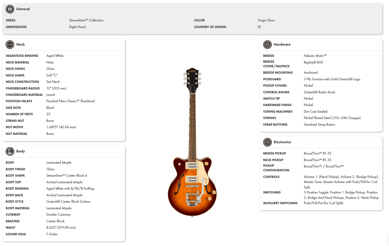This screenshot has width=389, height=246.
Task: Click the Electronics section heading
Action: 282,142
